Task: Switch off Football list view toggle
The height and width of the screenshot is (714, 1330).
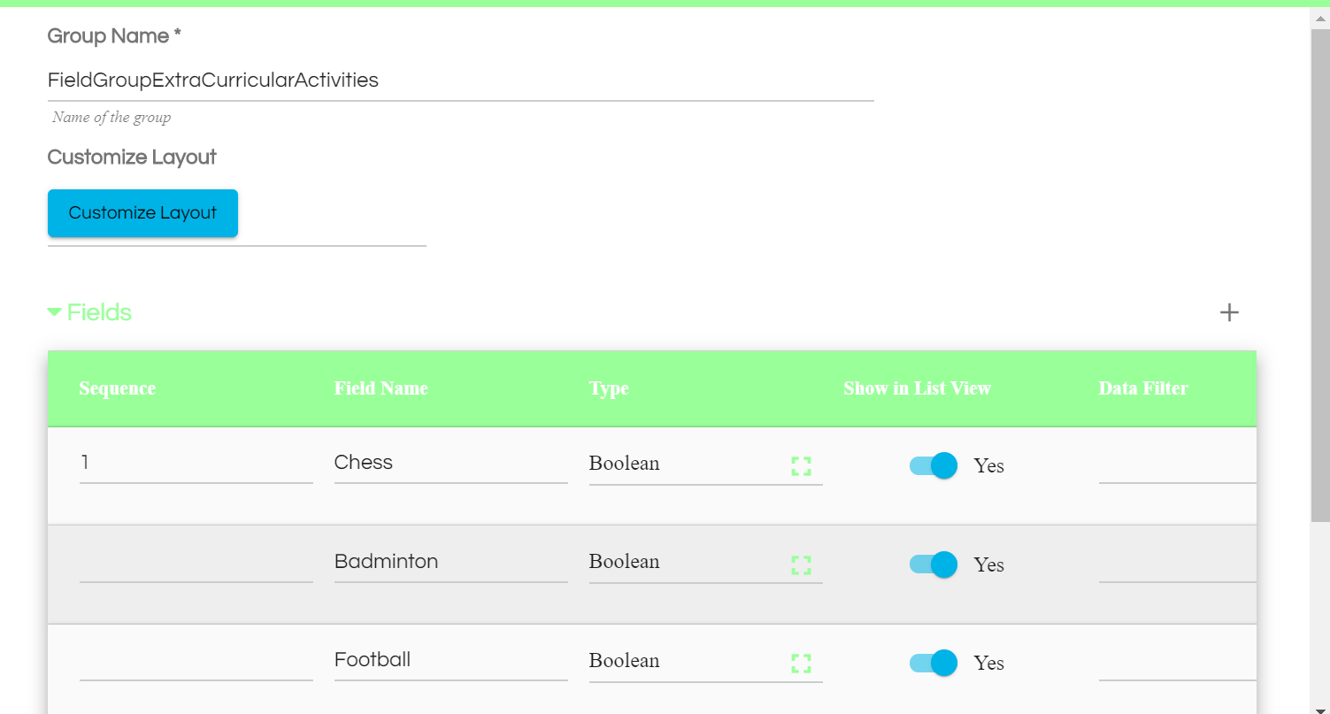Action: tap(934, 663)
